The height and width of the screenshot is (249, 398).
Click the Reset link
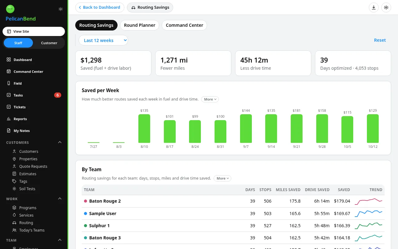380,40
